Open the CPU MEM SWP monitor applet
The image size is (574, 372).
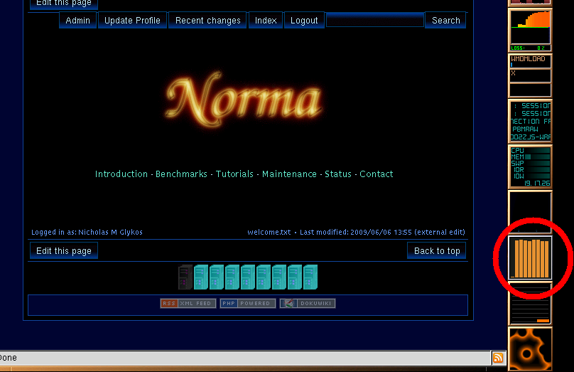(531, 166)
